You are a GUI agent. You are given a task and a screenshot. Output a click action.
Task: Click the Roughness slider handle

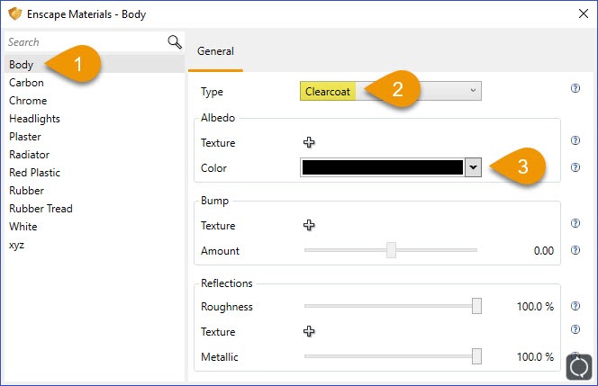[476, 307]
